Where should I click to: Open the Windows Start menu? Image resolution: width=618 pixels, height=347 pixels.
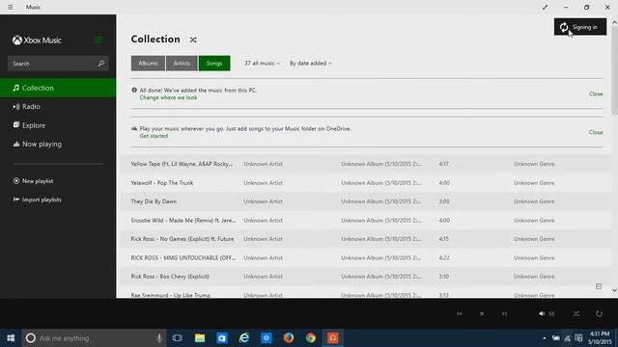(x=11, y=338)
